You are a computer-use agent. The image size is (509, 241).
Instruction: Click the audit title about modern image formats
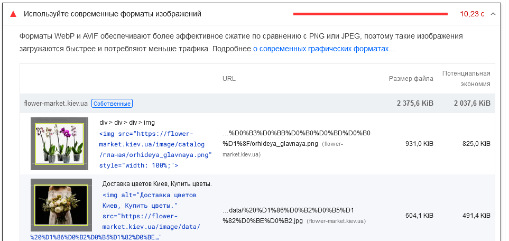click(x=112, y=14)
